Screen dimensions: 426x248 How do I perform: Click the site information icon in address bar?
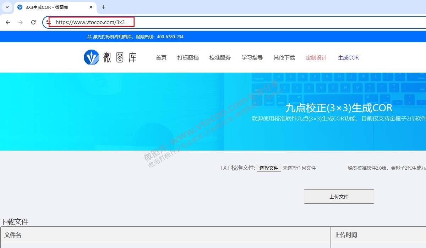point(48,22)
